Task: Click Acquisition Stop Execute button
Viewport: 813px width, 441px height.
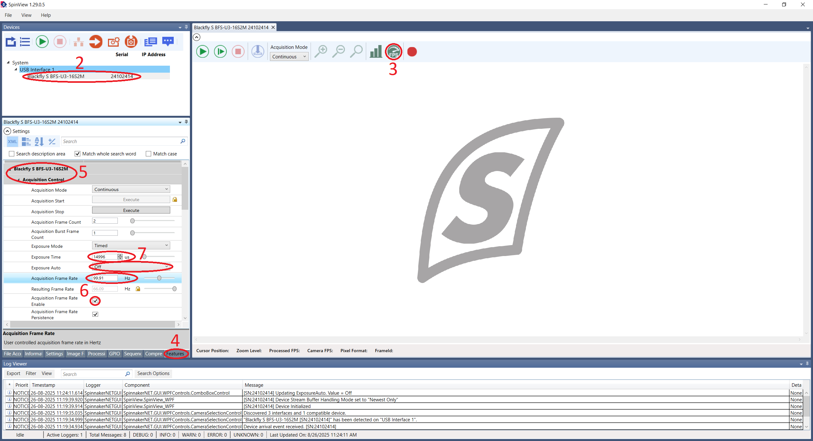Action: 131,210
